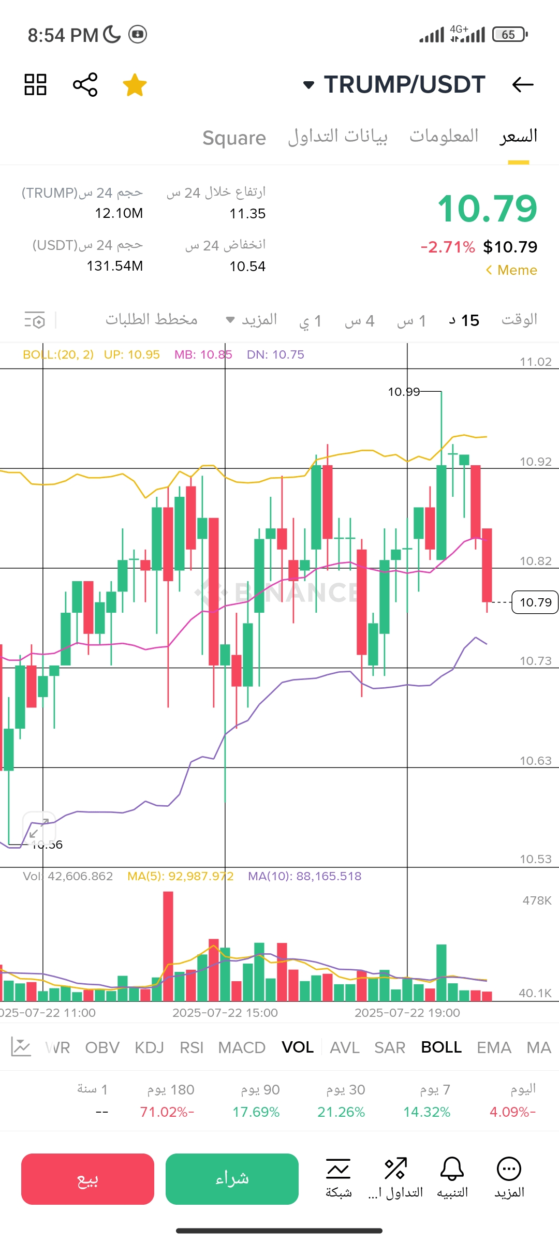Image resolution: width=559 pixels, height=1242 pixels.
Task: Open the TRUMP/USDT pair dropdown
Action: tap(394, 84)
